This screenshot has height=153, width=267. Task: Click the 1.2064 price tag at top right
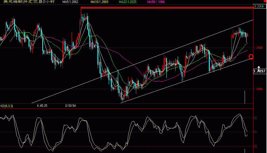pyautogui.click(x=260, y=6)
